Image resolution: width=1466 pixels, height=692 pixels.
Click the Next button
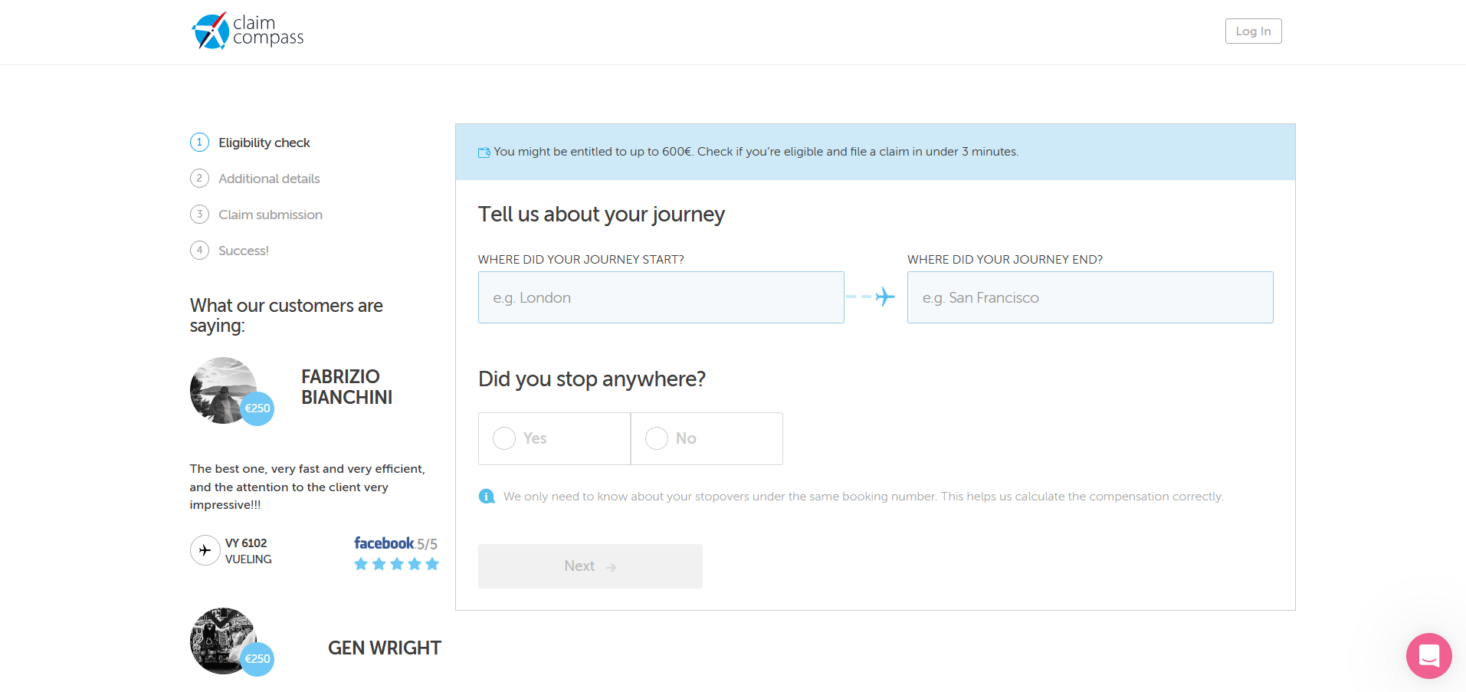tap(590, 566)
